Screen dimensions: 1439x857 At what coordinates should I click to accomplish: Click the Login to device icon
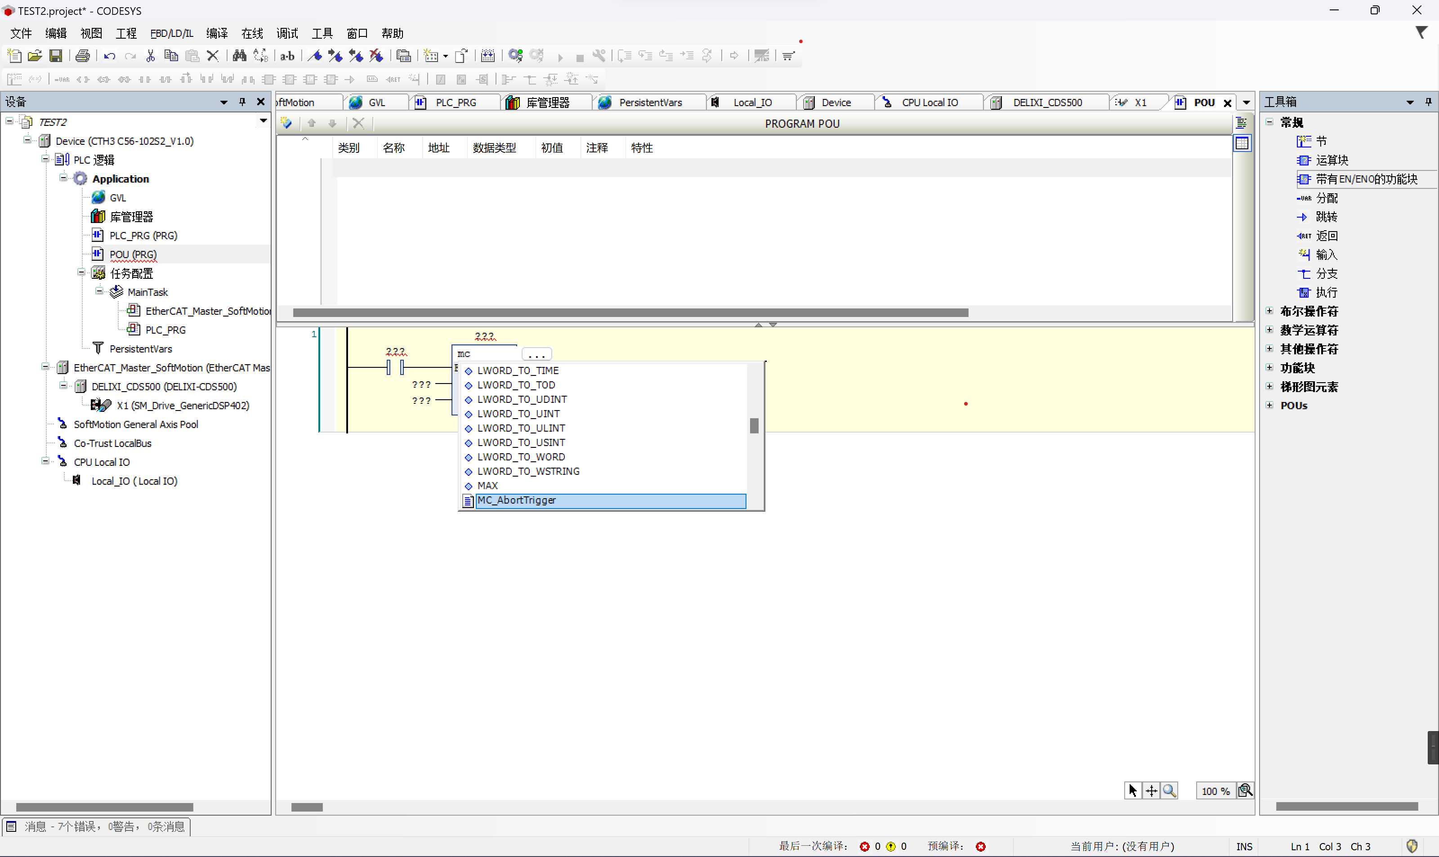click(x=516, y=56)
